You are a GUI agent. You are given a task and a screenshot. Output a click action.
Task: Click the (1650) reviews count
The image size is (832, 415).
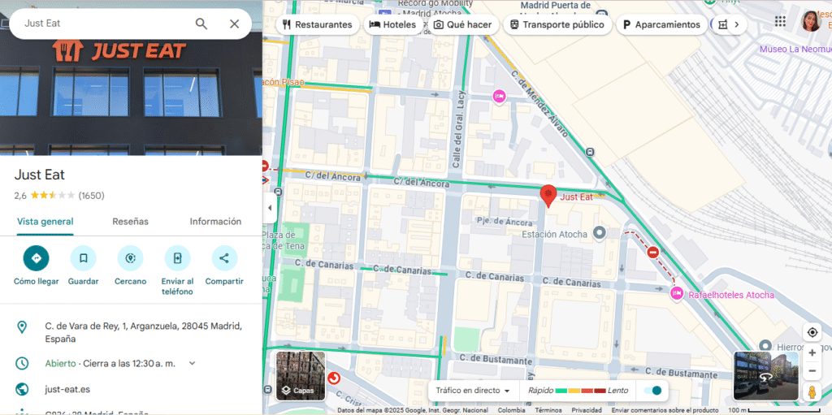(91, 195)
